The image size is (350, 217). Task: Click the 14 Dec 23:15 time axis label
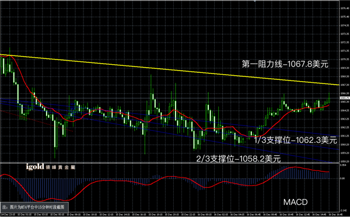(8, 215)
